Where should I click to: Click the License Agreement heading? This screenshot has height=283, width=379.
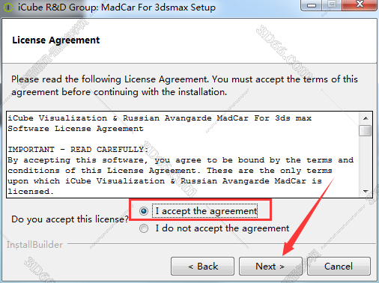coord(56,40)
